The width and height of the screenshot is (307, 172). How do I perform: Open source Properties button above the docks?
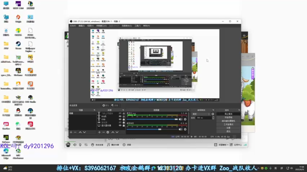coord(106,105)
